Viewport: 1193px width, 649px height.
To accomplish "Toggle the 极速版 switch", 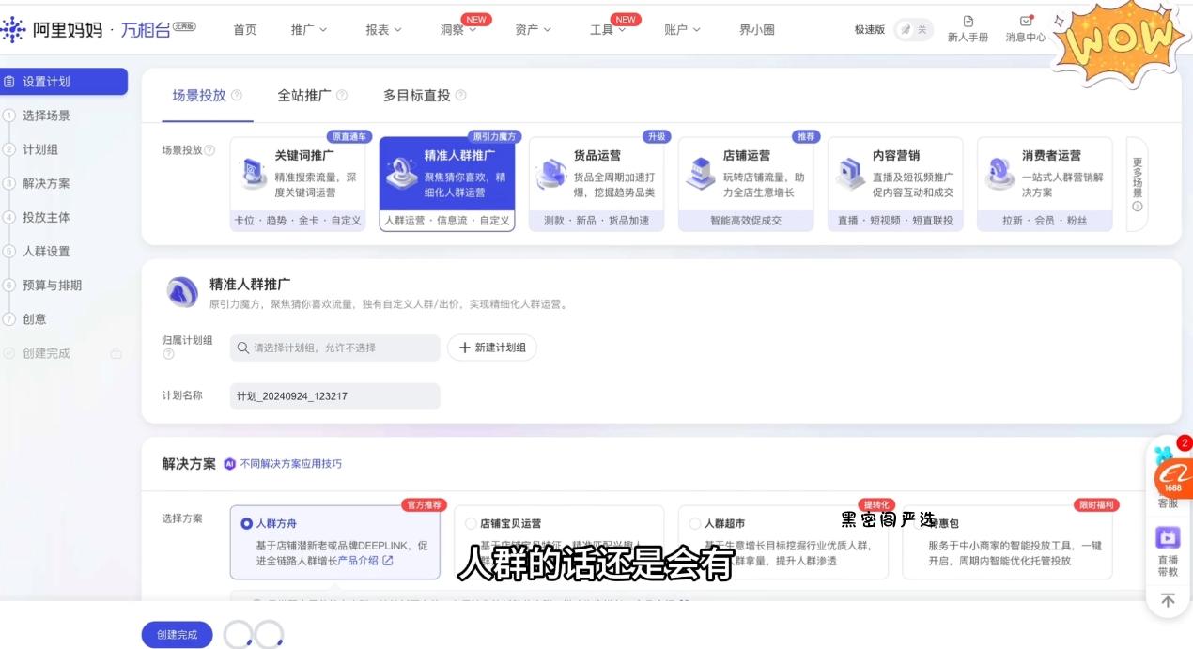I will pyautogui.click(x=911, y=30).
